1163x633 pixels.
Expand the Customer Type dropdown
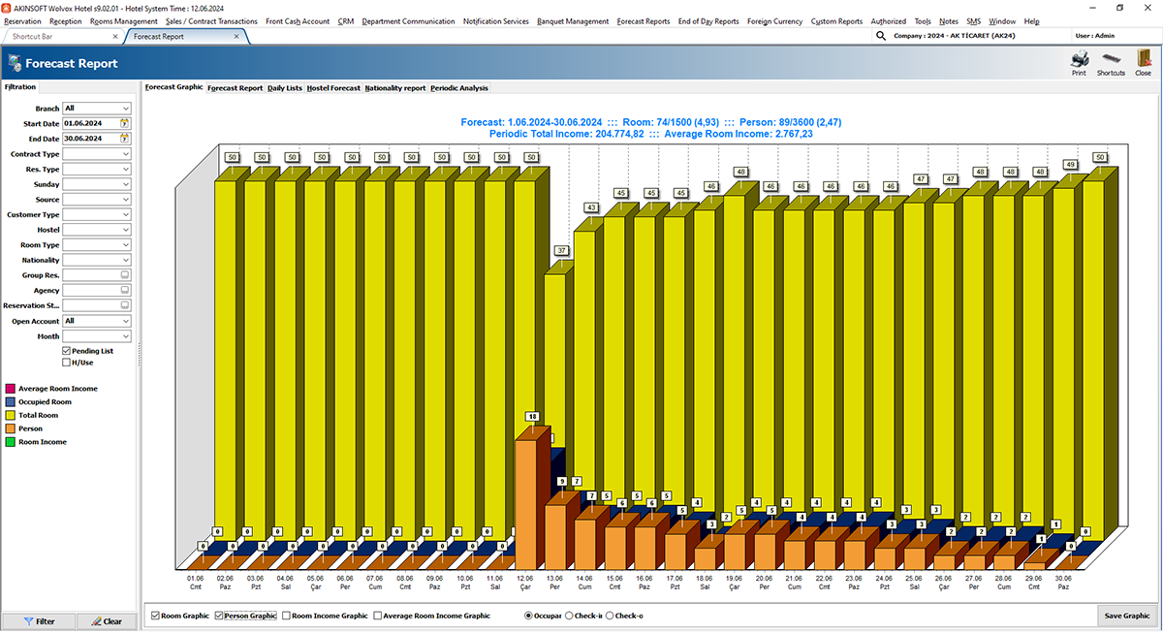click(126, 215)
